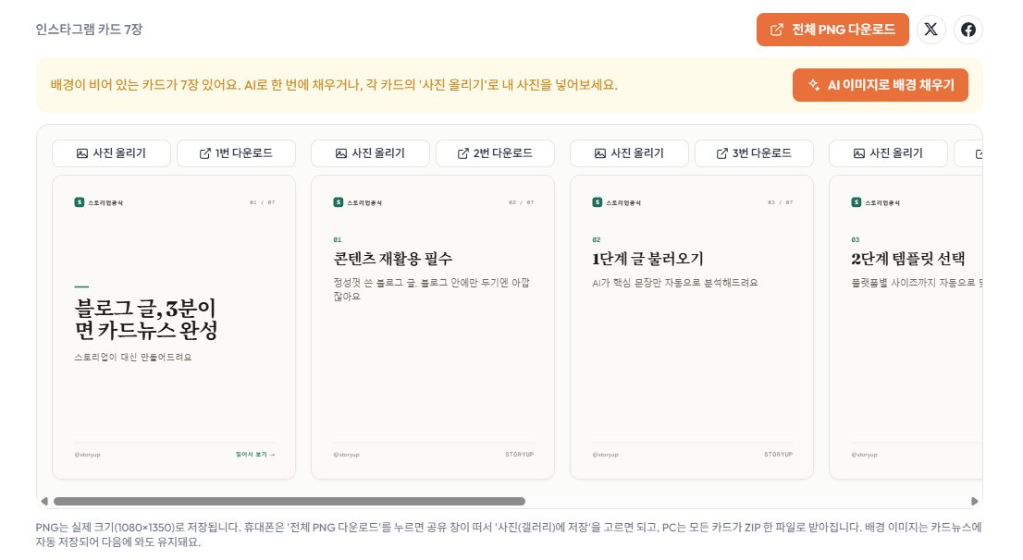Click left arrow of horizontal scrollbar

coord(44,502)
